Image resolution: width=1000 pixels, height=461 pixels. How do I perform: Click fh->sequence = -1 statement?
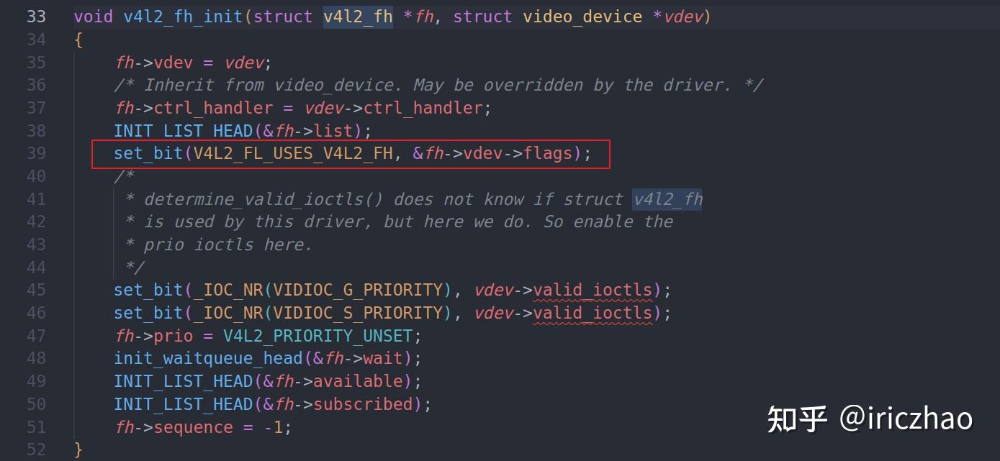[203, 427]
